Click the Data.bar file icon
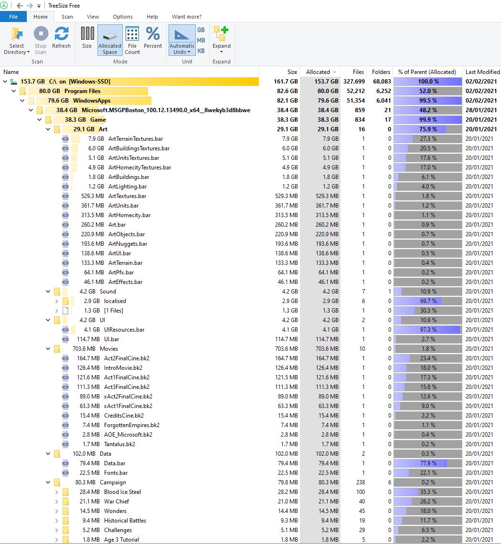501x544 pixels. coord(65,463)
